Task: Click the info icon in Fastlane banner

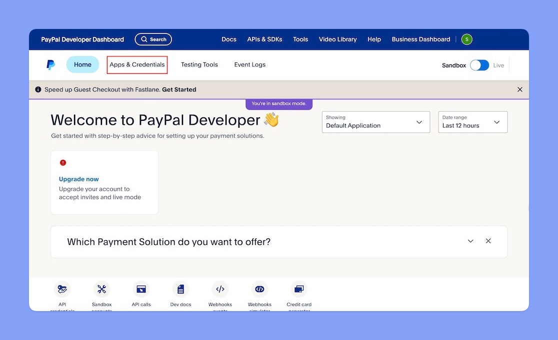Action: (x=38, y=89)
